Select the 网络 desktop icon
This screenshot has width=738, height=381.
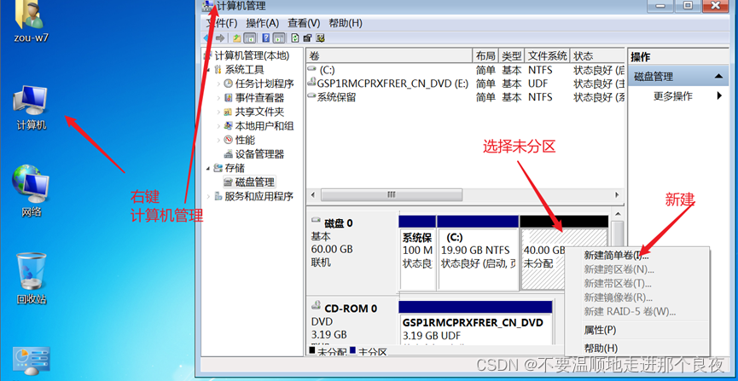31,192
